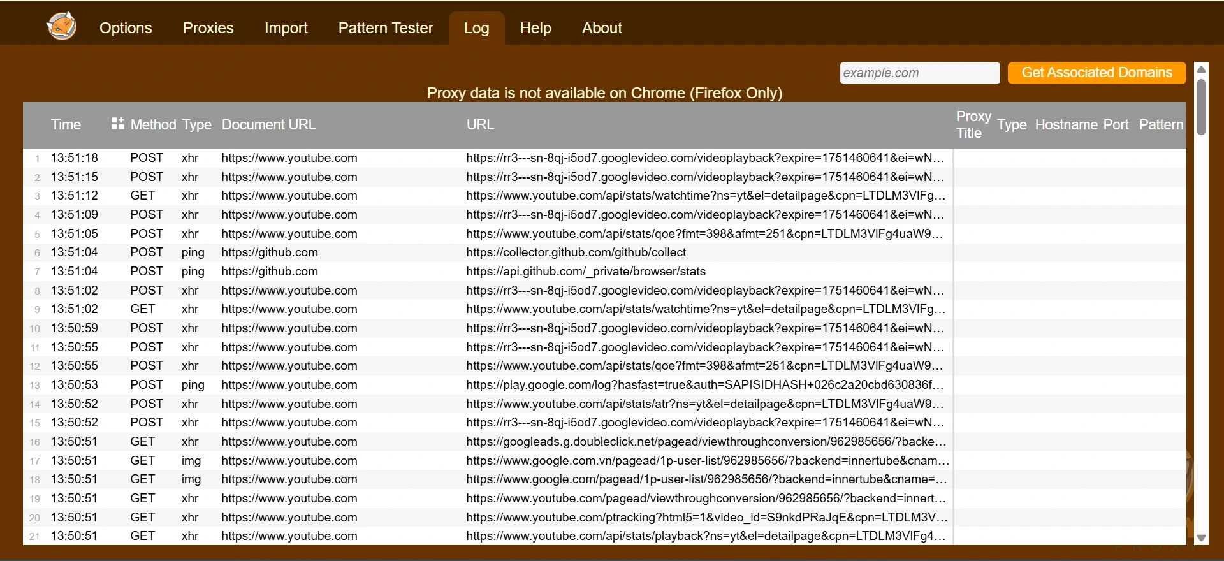Select the api.github.com browser stats URL
The width and height of the screenshot is (1224, 561).
(585, 272)
